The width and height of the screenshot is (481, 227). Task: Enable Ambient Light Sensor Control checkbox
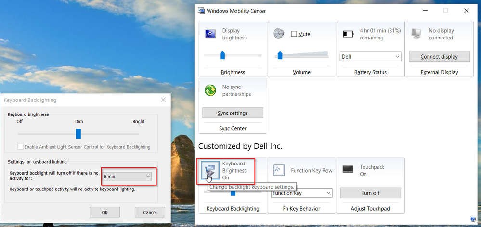pos(20,147)
